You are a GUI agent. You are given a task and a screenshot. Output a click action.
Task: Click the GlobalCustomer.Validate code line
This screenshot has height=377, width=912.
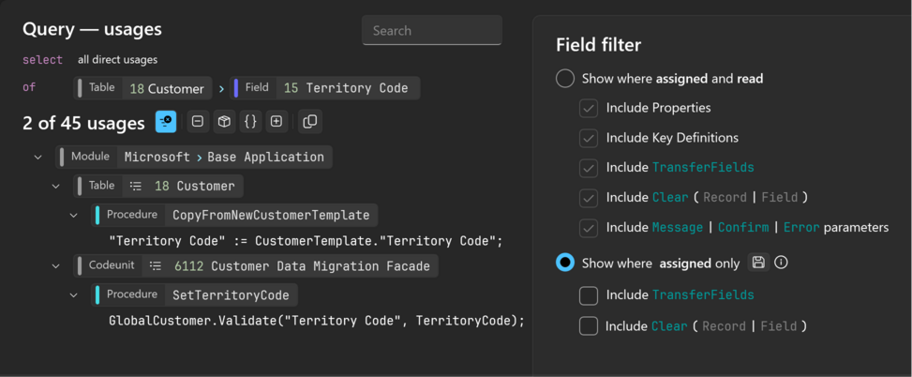[x=317, y=321]
